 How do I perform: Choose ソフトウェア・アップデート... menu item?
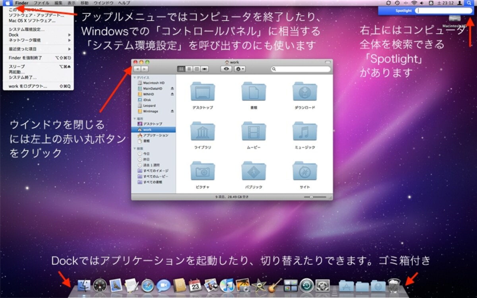click(x=39, y=15)
